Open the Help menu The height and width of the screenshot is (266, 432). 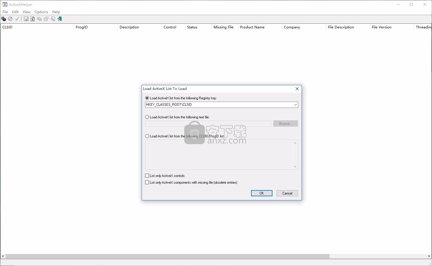pos(56,12)
